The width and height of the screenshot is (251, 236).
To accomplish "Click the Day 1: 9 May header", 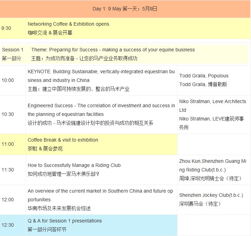I will (125, 9).
